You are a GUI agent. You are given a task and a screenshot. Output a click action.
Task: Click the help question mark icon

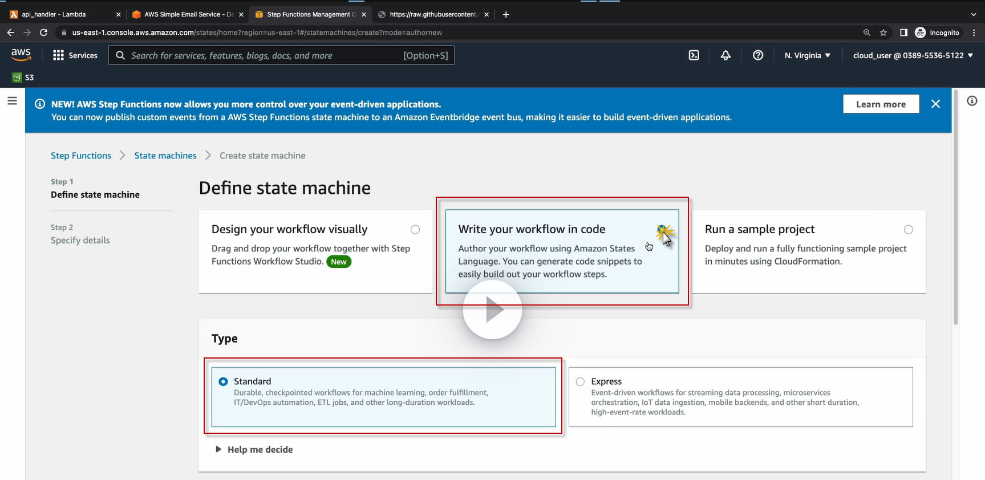(x=757, y=55)
